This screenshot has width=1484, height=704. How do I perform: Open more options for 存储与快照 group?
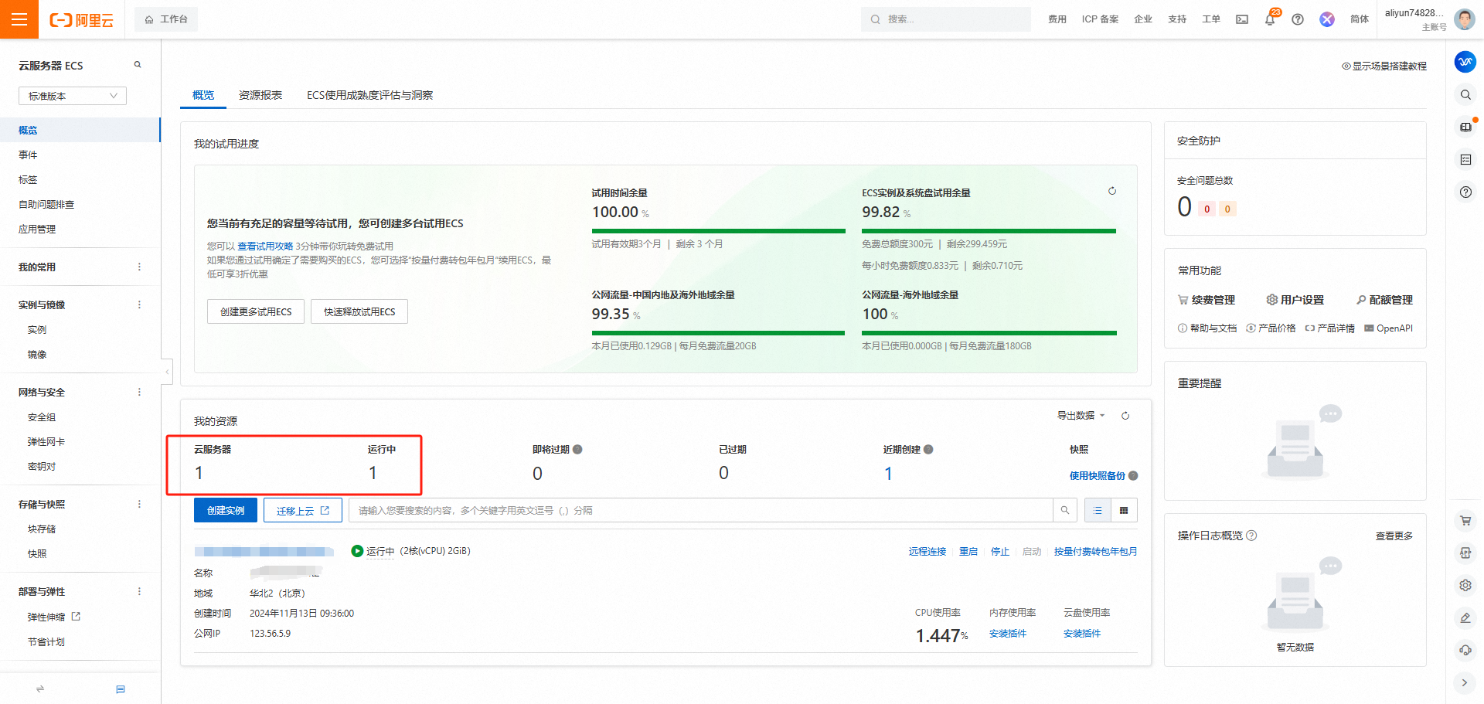coord(139,504)
